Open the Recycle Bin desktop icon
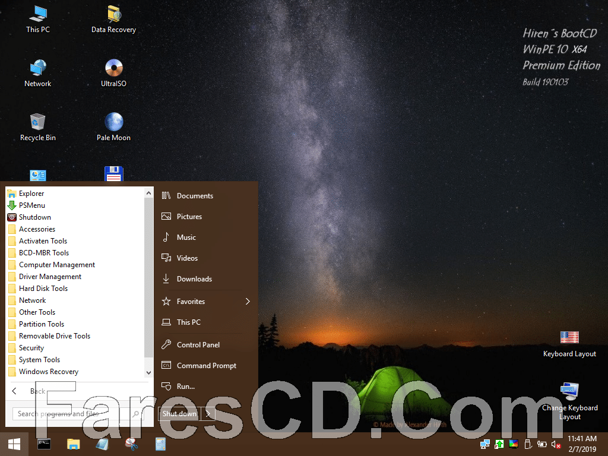 38,127
